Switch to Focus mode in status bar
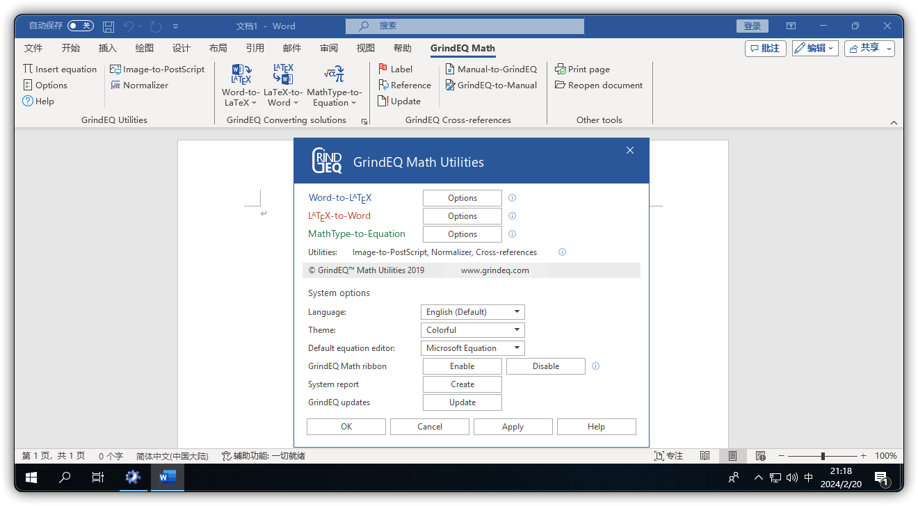Viewport: 918px width, 506px height. click(668, 455)
